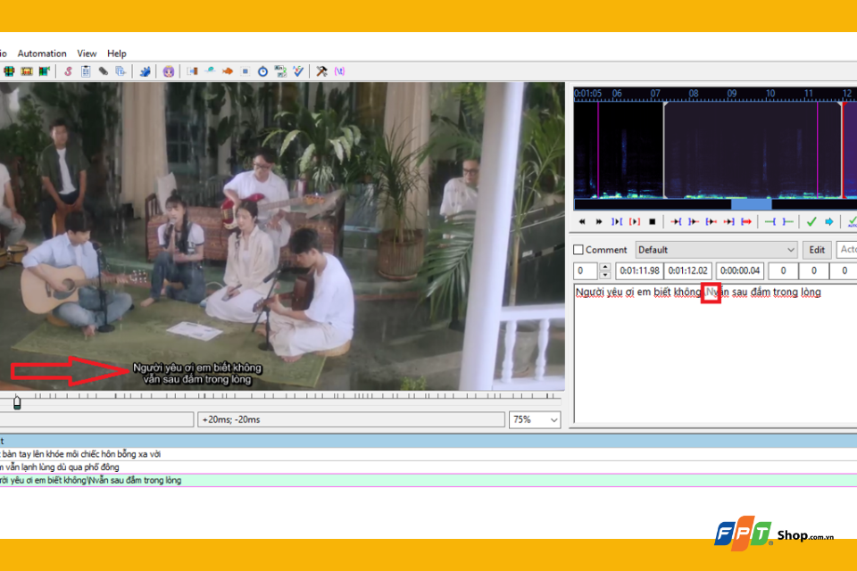Screen dimensions: 857x571
Task: Select row 'bàn tay lên khóe môi'
Action: click(428, 454)
